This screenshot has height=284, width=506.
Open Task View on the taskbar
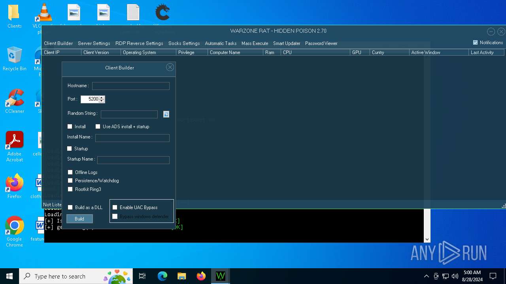[142, 276]
